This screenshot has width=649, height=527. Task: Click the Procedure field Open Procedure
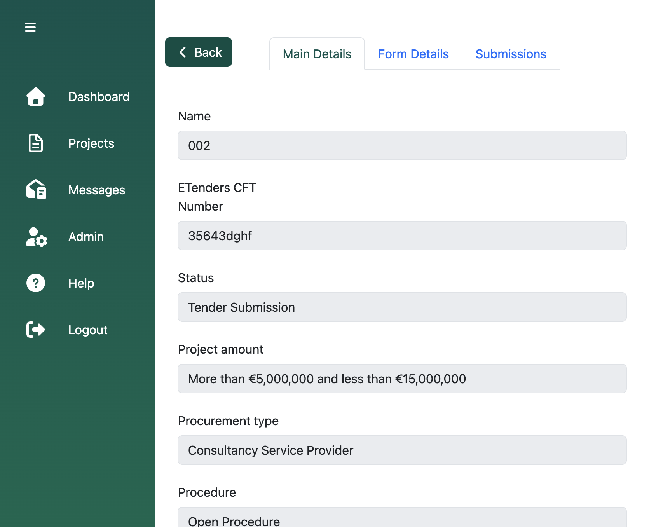coord(402,517)
